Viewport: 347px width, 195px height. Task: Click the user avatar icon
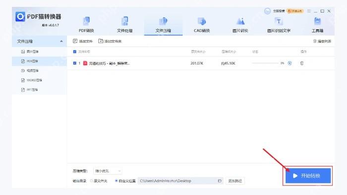pyautogui.click(x=267, y=11)
